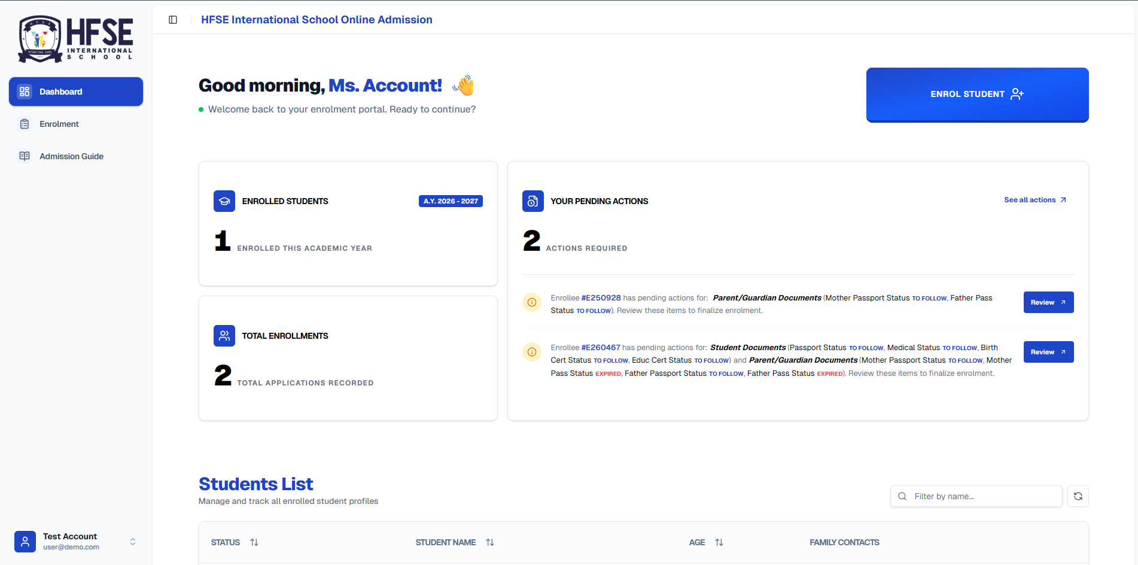Click the Enrolled Students graduation cap icon

(224, 201)
